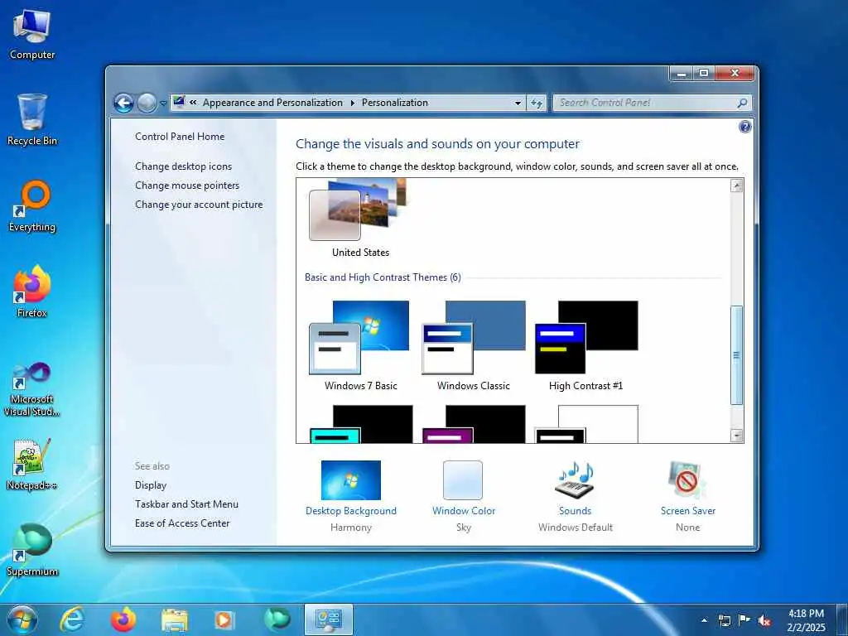Open Windows Explorer from the taskbar
This screenshot has width=848, height=636.
pos(175,619)
